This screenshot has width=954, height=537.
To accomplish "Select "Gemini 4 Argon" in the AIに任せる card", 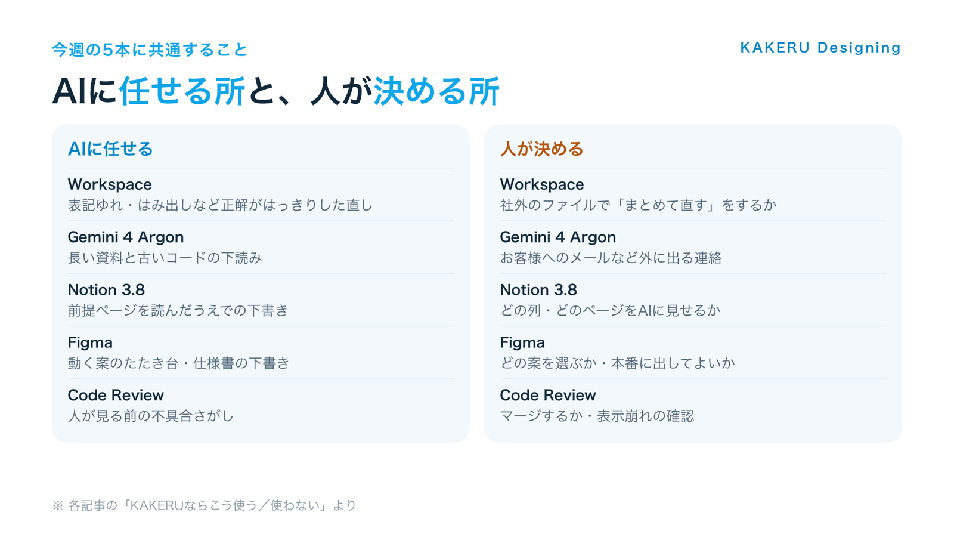I will [x=126, y=237].
